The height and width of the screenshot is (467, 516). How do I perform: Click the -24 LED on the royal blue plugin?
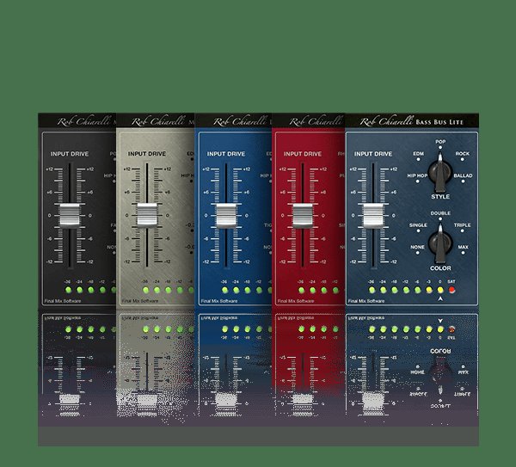coord(236,290)
